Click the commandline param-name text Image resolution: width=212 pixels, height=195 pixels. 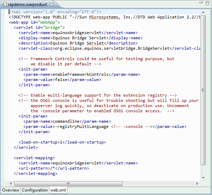(66, 121)
